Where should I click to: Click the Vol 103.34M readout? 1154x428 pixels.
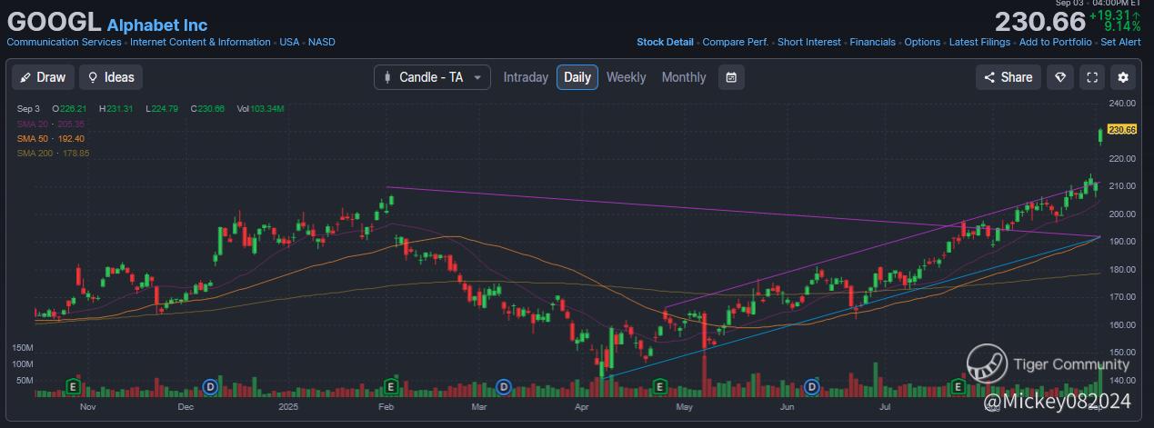click(261, 109)
